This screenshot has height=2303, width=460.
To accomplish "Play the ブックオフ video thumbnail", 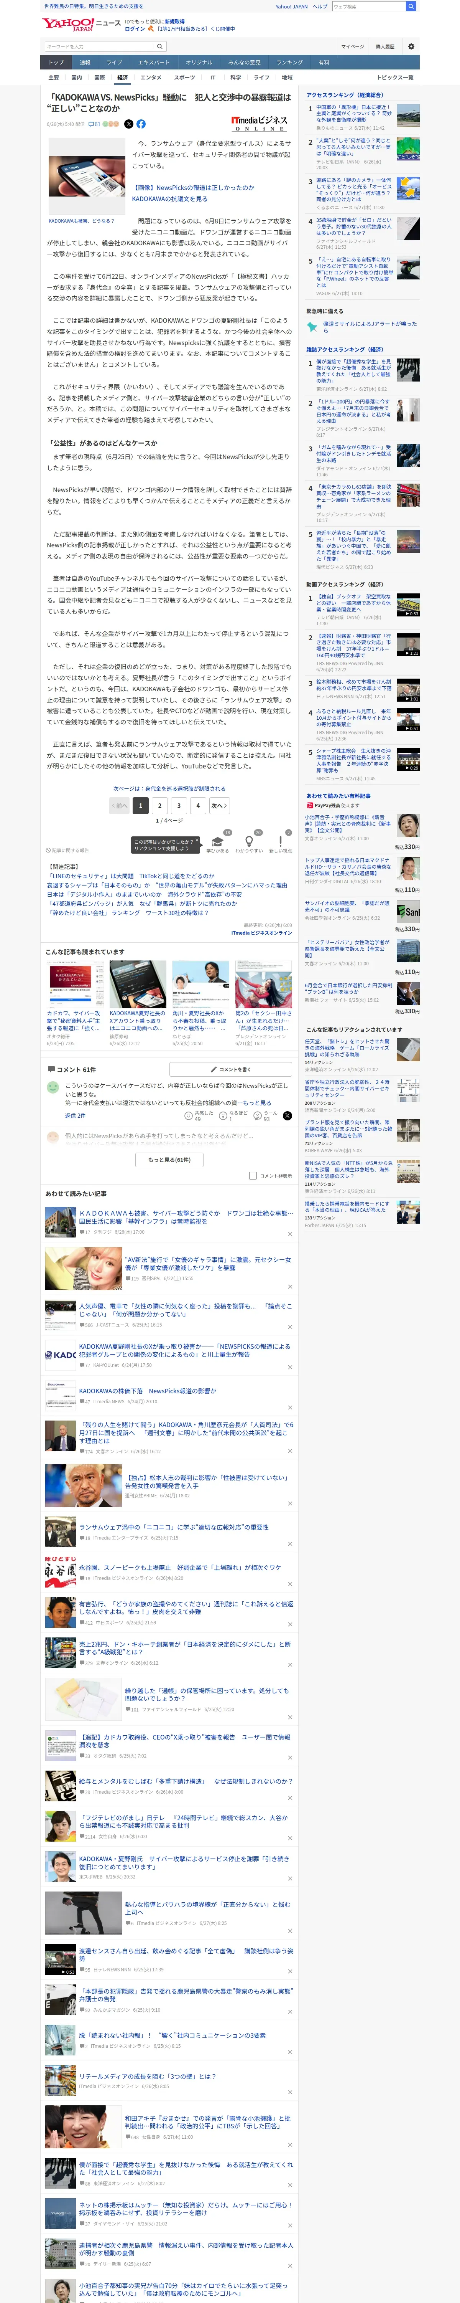I will (407, 605).
